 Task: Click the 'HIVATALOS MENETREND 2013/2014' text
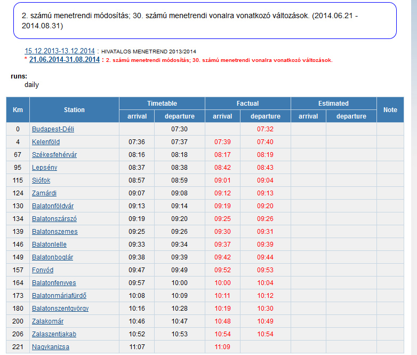point(149,51)
